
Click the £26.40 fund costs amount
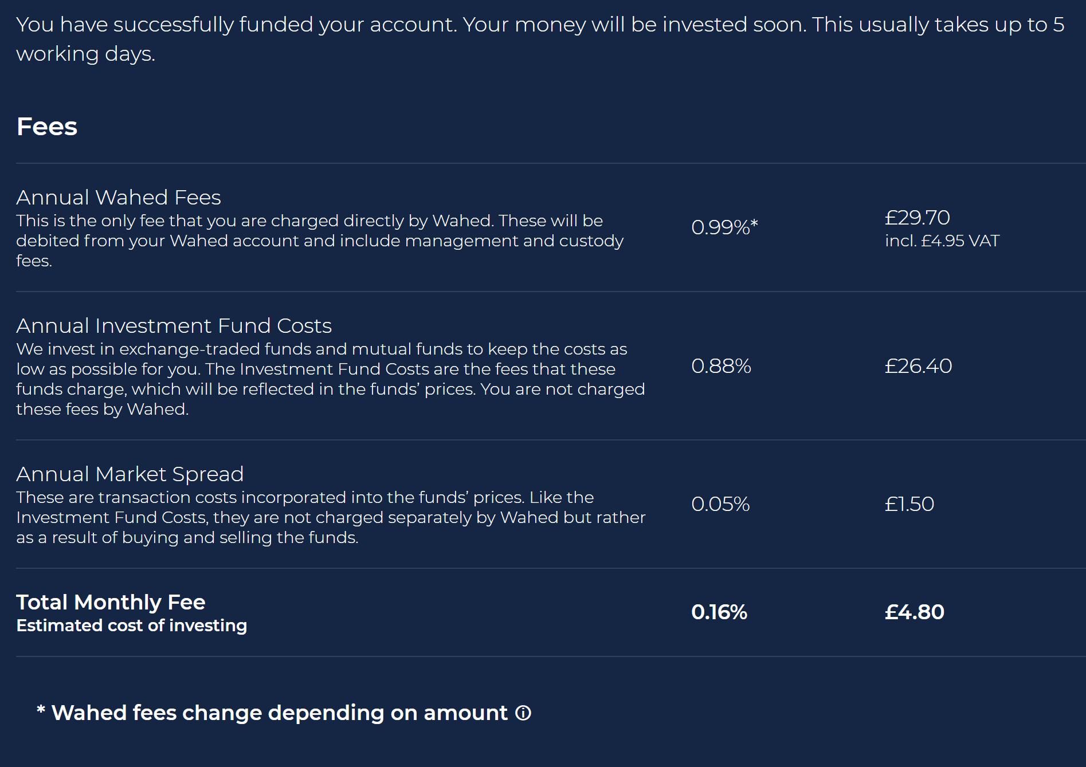tap(918, 366)
